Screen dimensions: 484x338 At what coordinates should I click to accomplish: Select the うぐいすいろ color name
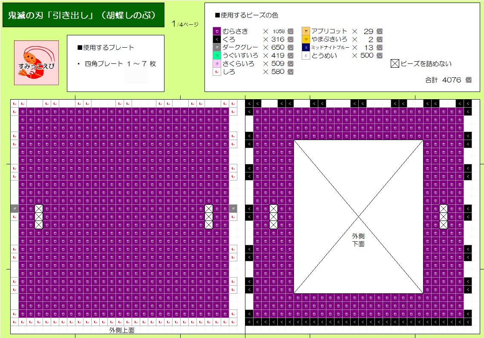pyautogui.click(x=240, y=55)
